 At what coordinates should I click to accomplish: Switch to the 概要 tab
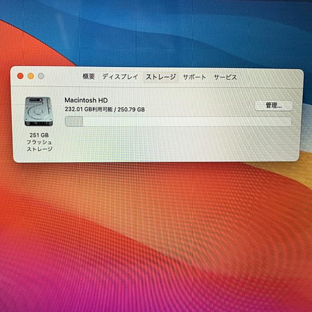[88, 76]
